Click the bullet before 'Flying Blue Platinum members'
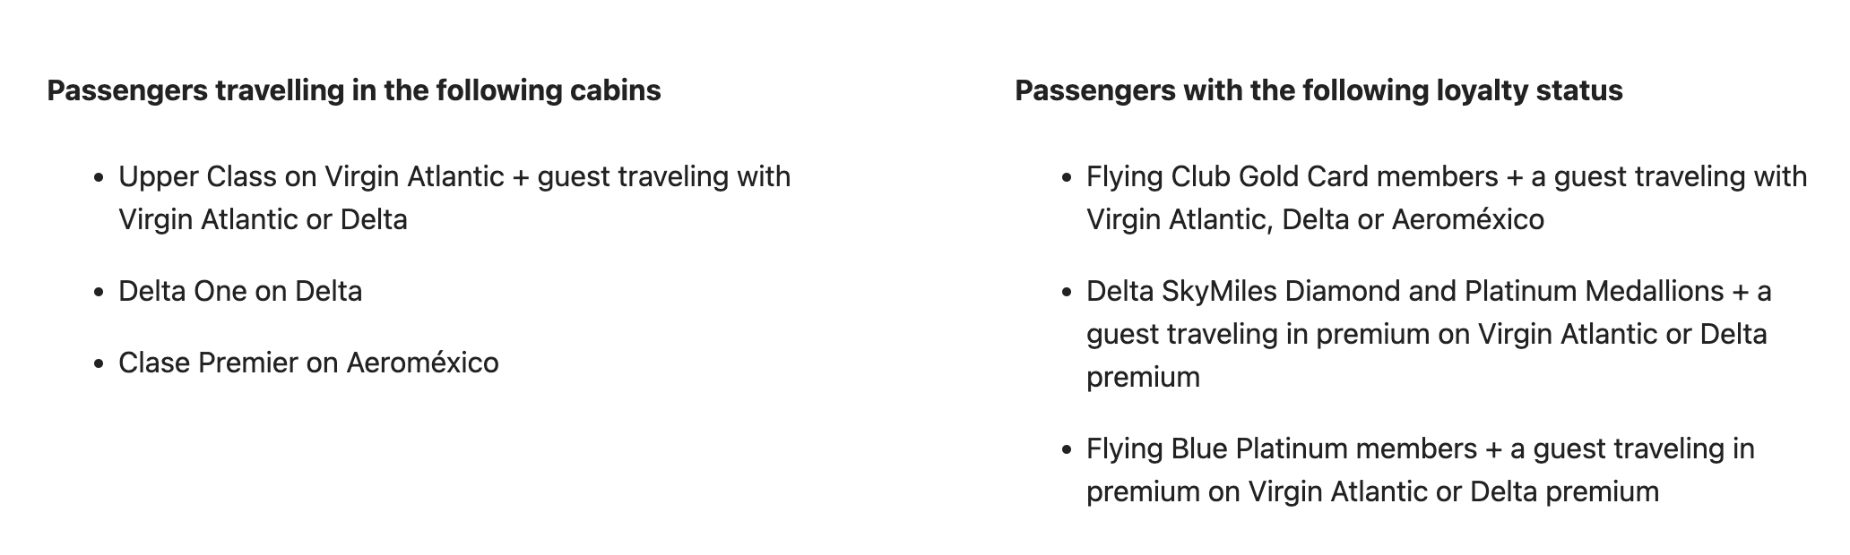Screen dimensions: 1850x555 pyautogui.click(x=1067, y=450)
